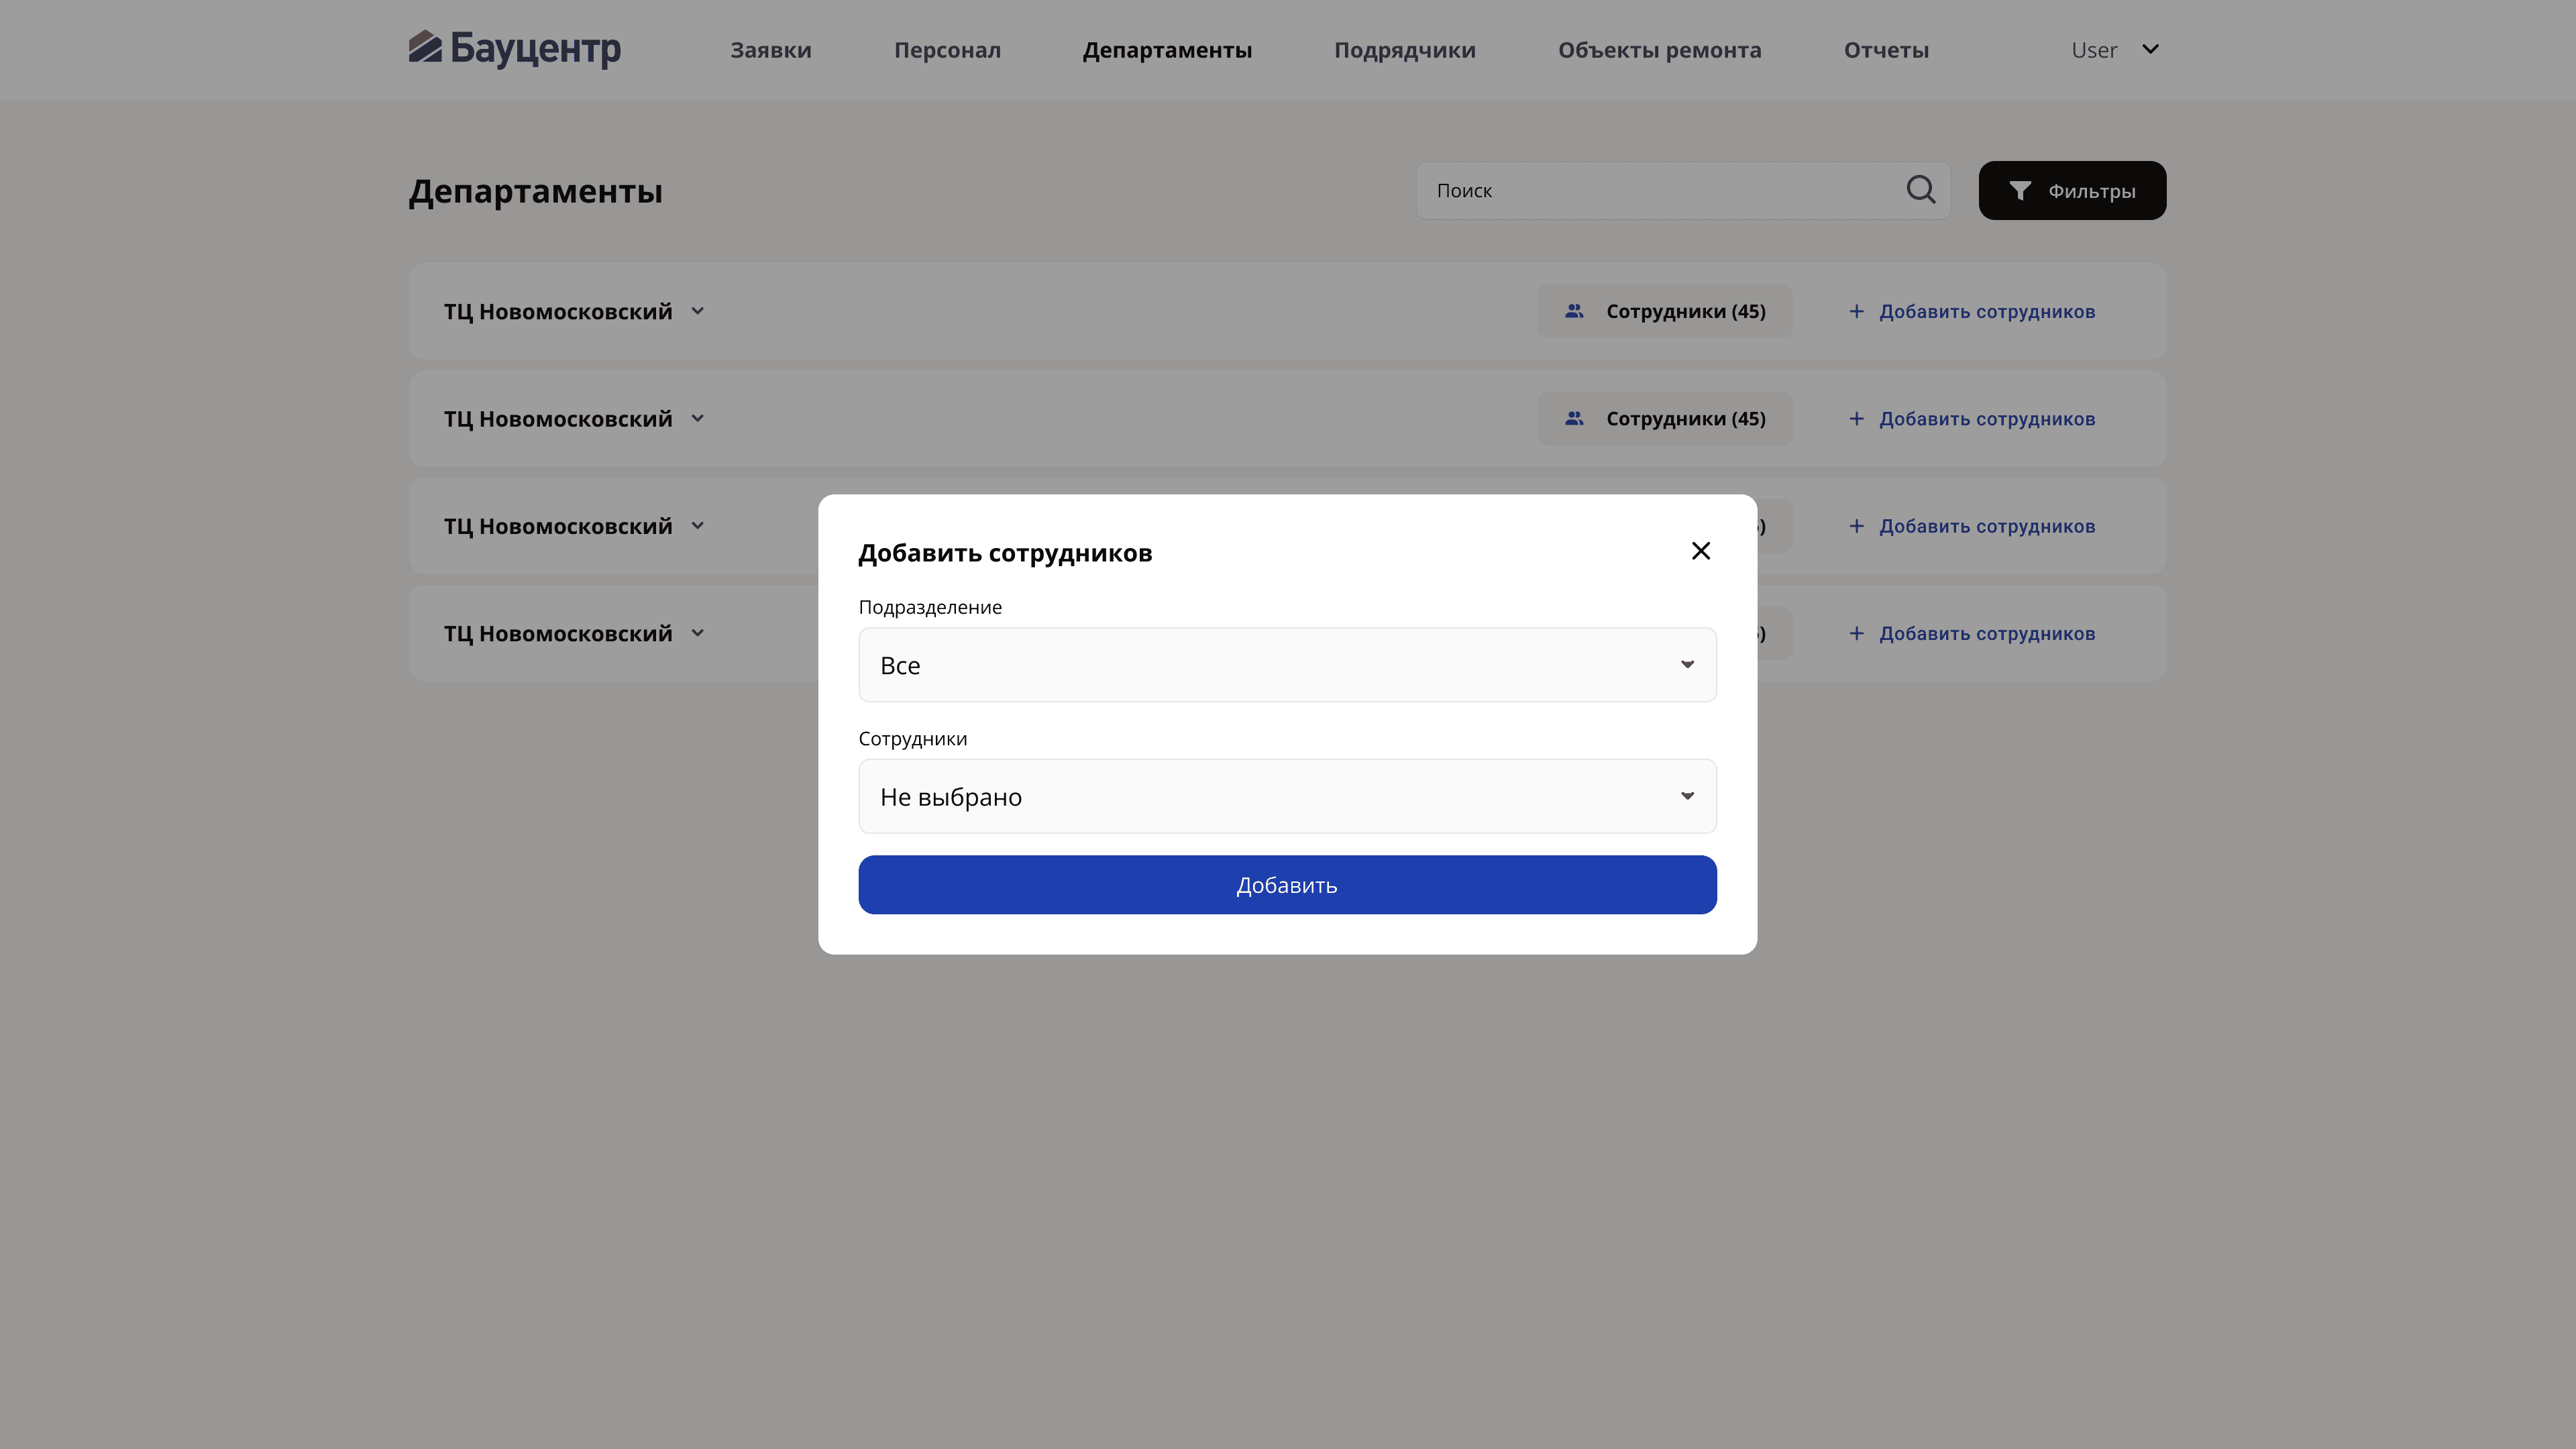
Task: Click plus icon in third row
Action: 1856,526
